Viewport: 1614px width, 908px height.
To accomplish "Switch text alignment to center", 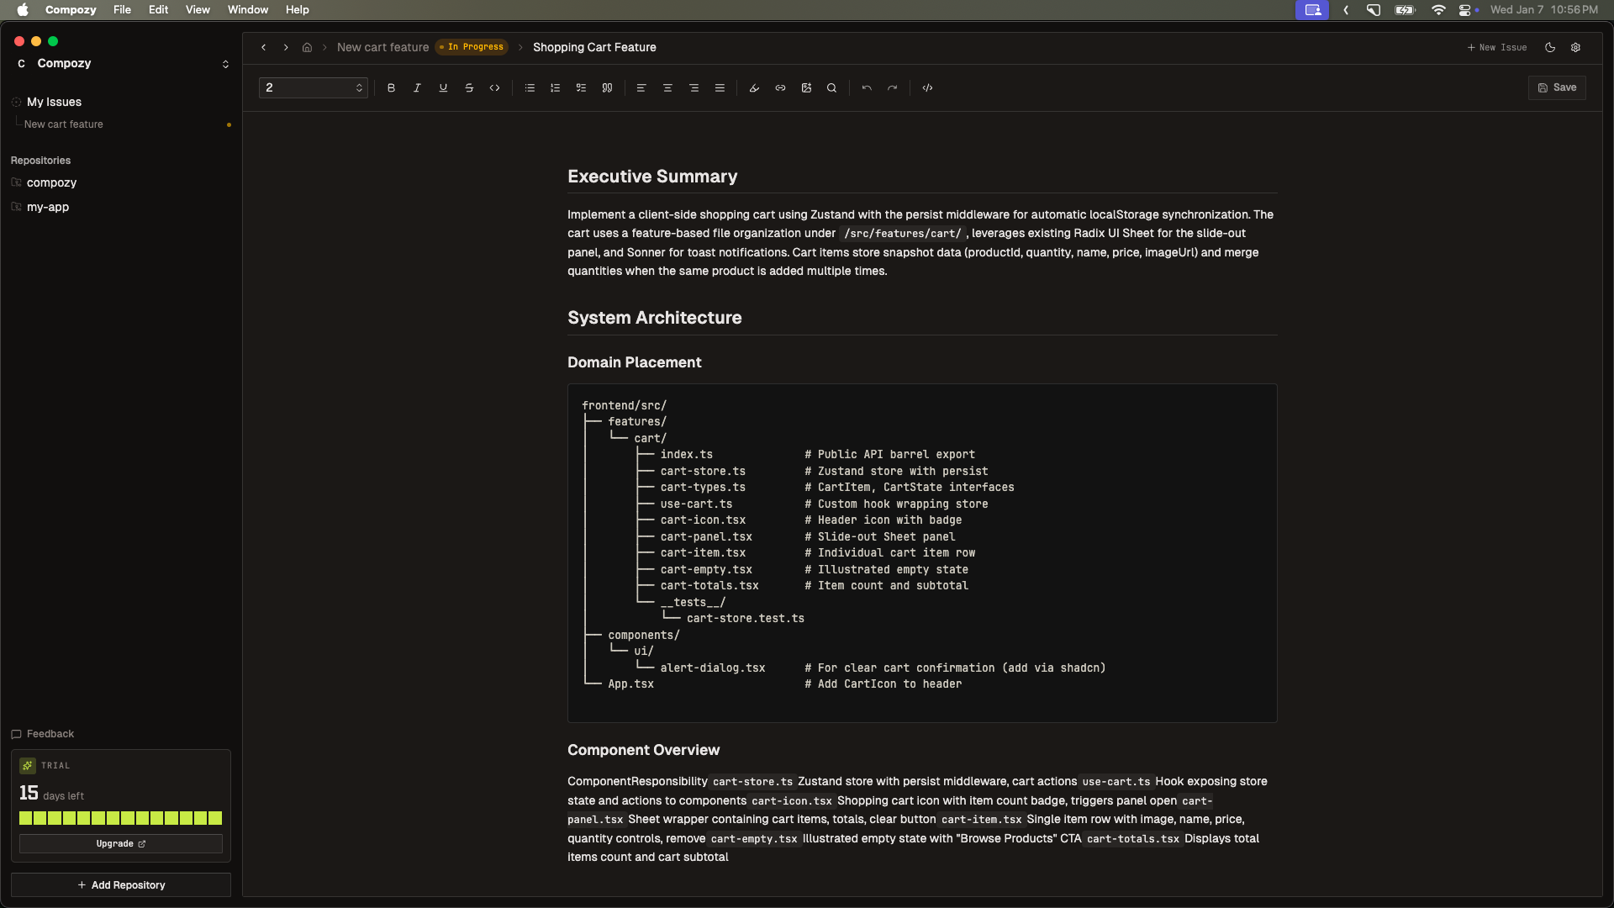I will point(667,87).
